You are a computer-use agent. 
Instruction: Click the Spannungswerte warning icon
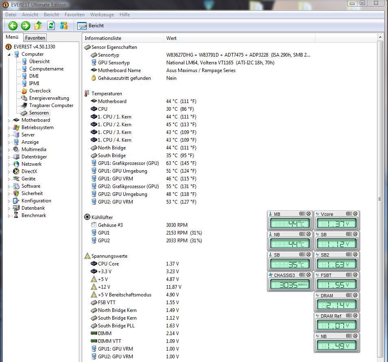click(x=87, y=256)
